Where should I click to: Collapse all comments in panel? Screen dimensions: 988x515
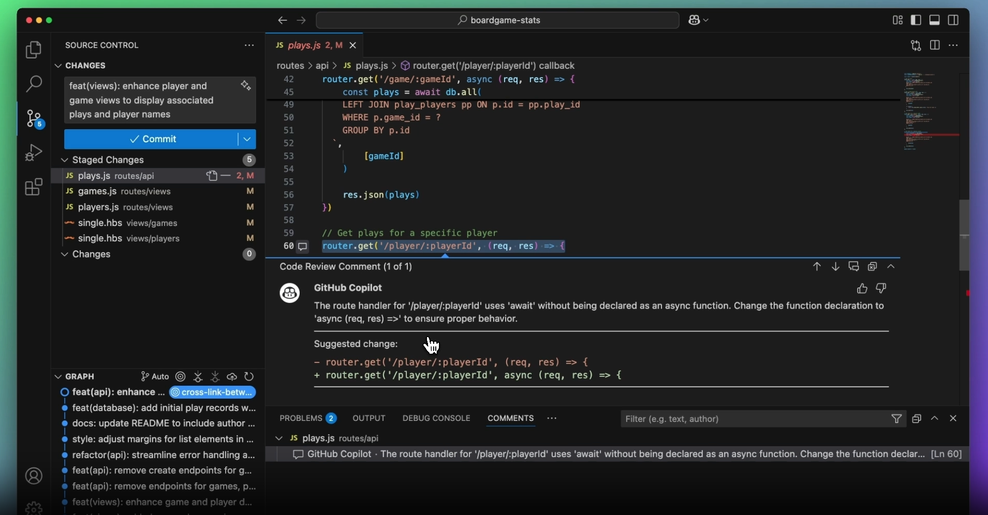[917, 419]
